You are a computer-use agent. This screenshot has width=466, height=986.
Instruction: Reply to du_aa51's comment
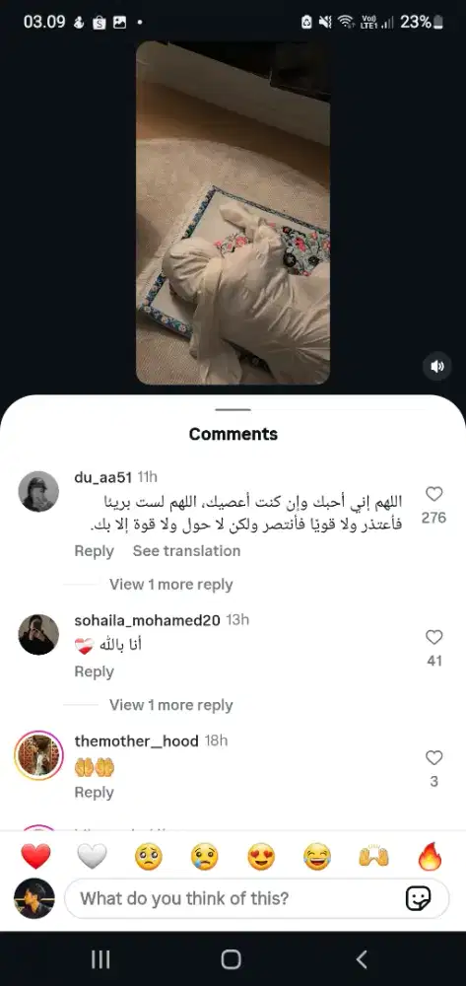tap(95, 551)
